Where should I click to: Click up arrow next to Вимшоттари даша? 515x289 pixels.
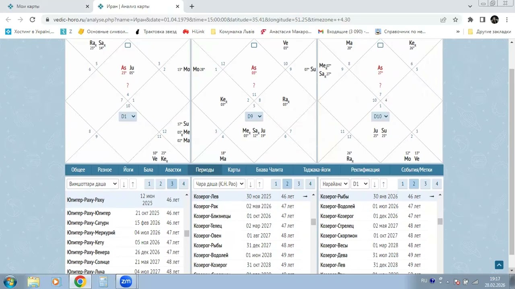click(x=133, y=184)
